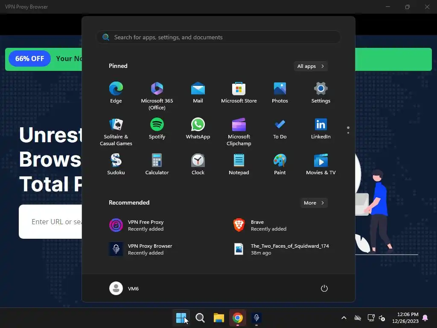The height and width of the screenshot is (328, 437).
Task: Open Calculator
Action: [x=157, y=165]
